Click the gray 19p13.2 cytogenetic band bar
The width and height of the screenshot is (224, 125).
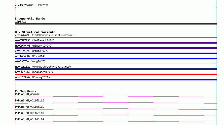(116, 24)
